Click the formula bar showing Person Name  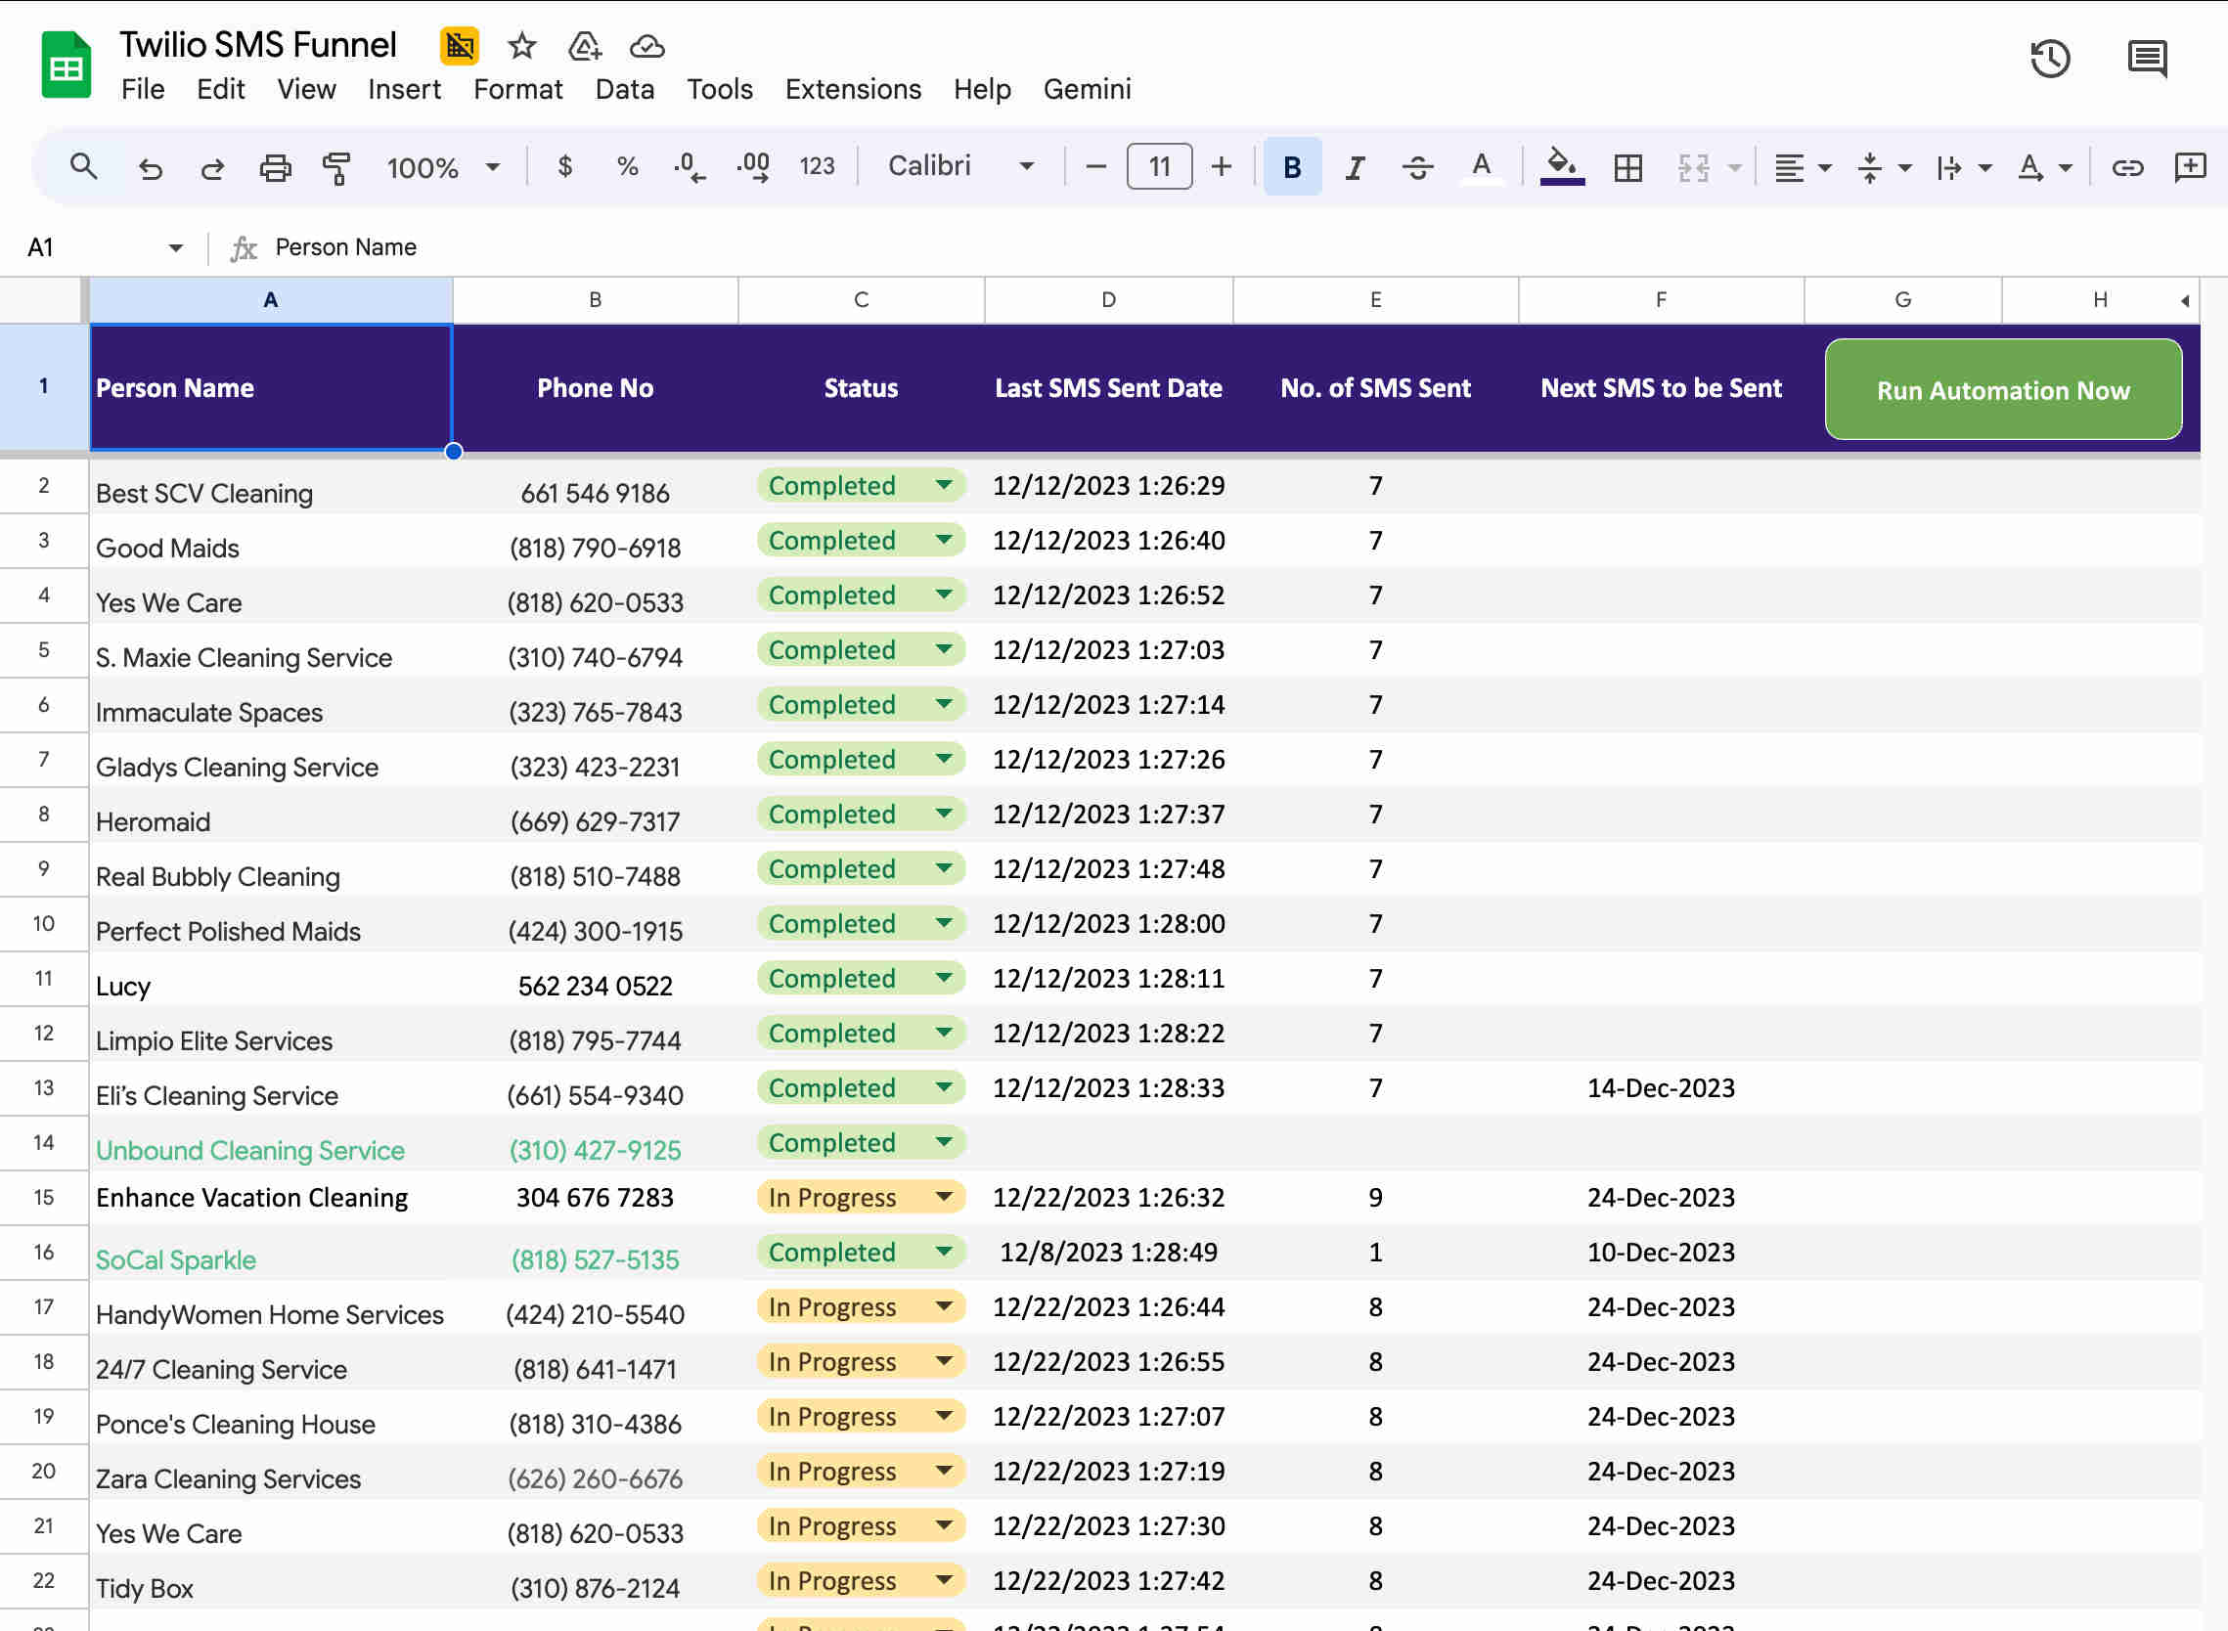tap(1225, 246)
